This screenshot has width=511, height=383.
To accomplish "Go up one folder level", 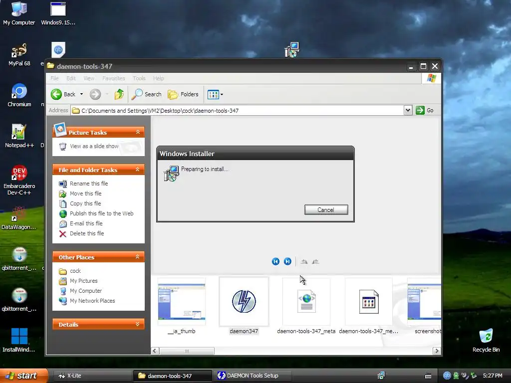I will [119, 94].
